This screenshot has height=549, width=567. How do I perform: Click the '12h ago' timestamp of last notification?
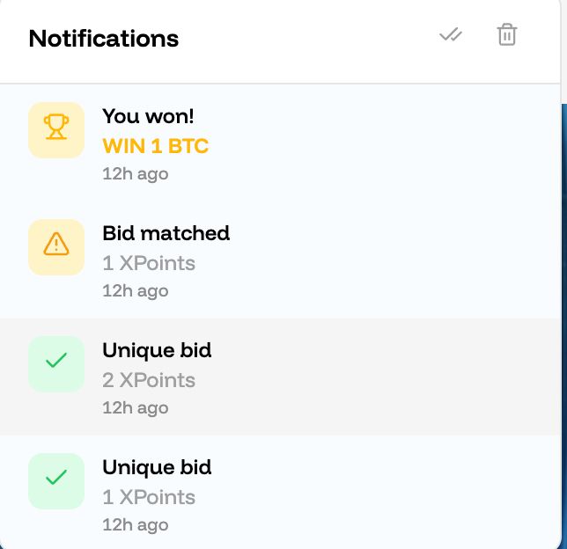[x=135, y=524]
